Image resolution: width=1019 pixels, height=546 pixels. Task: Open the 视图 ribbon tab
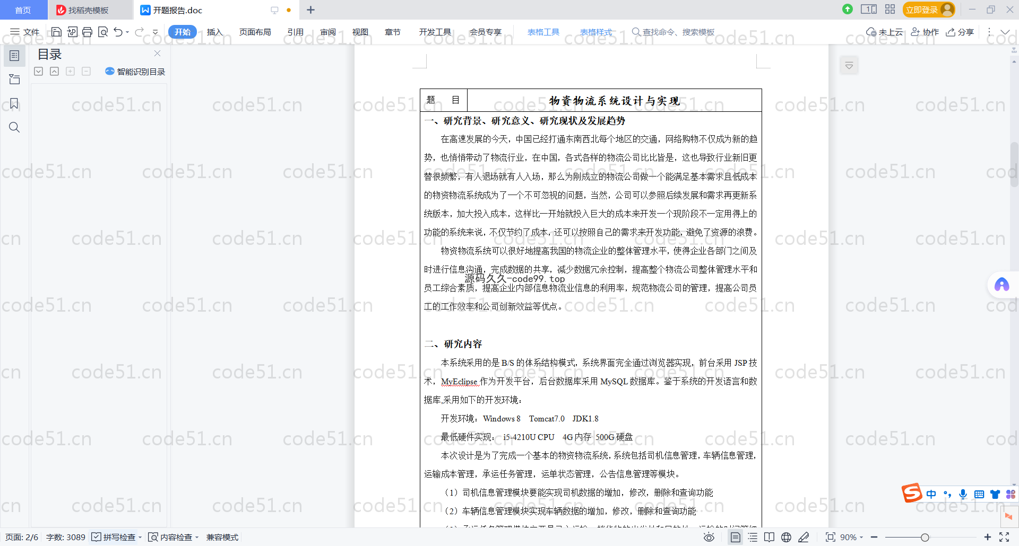(360, 32)
